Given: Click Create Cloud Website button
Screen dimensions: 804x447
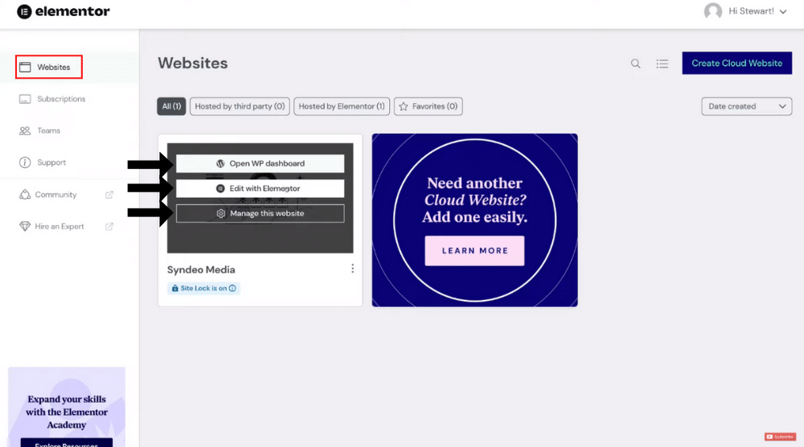Looking at the screenshot, I should coord(736,63).
